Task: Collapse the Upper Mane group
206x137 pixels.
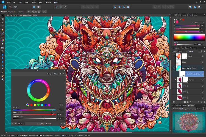Action: point(174,68)
